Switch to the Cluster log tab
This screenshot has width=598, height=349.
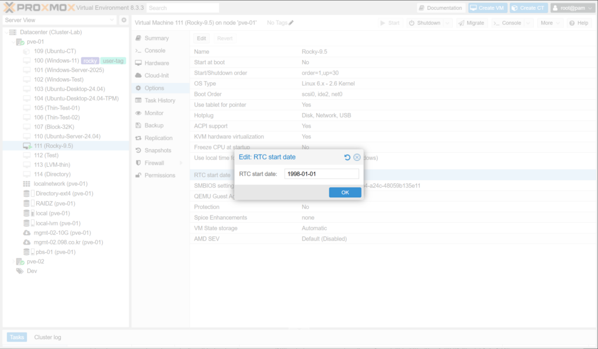47,337
